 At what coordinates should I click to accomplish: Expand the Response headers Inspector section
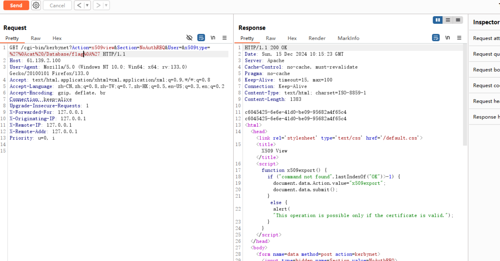[x=485, y=117]
